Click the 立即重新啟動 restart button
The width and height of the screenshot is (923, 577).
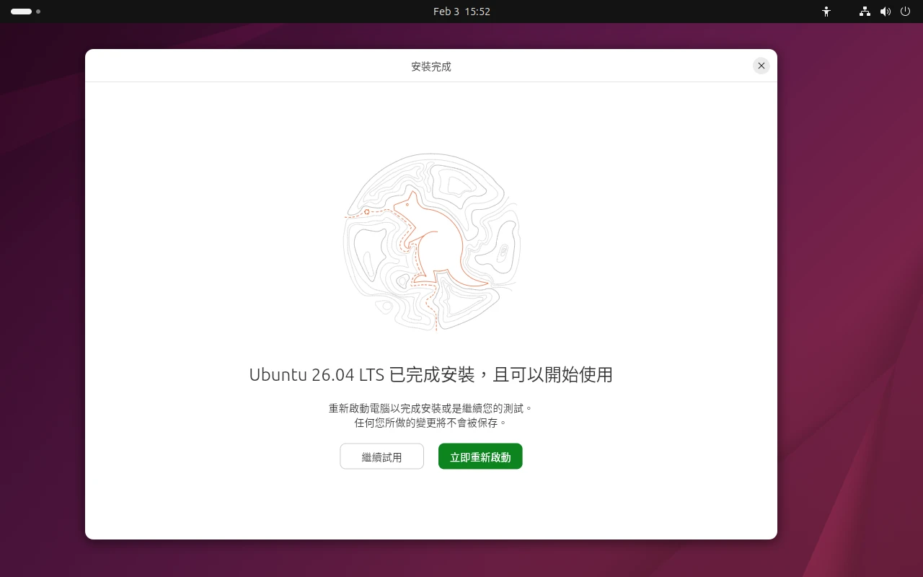tap(480, 457)
